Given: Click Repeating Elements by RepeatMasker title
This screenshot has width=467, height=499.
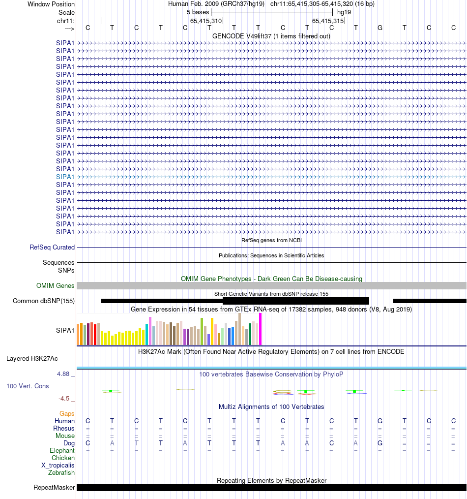Looking at the screenshot, I should pyautogui.click(x=271, y=480).
